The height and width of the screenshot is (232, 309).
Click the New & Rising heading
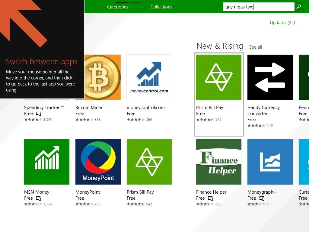tap(220, 46)
